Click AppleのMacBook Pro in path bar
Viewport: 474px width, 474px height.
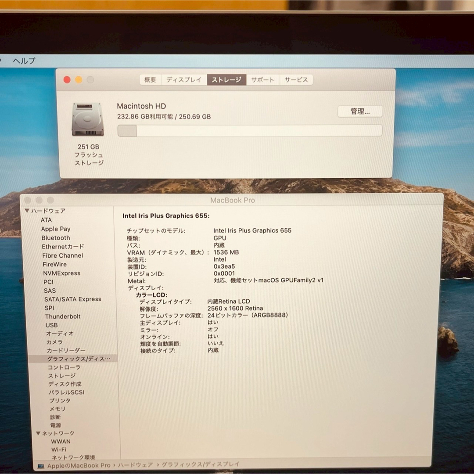(79, 466)
